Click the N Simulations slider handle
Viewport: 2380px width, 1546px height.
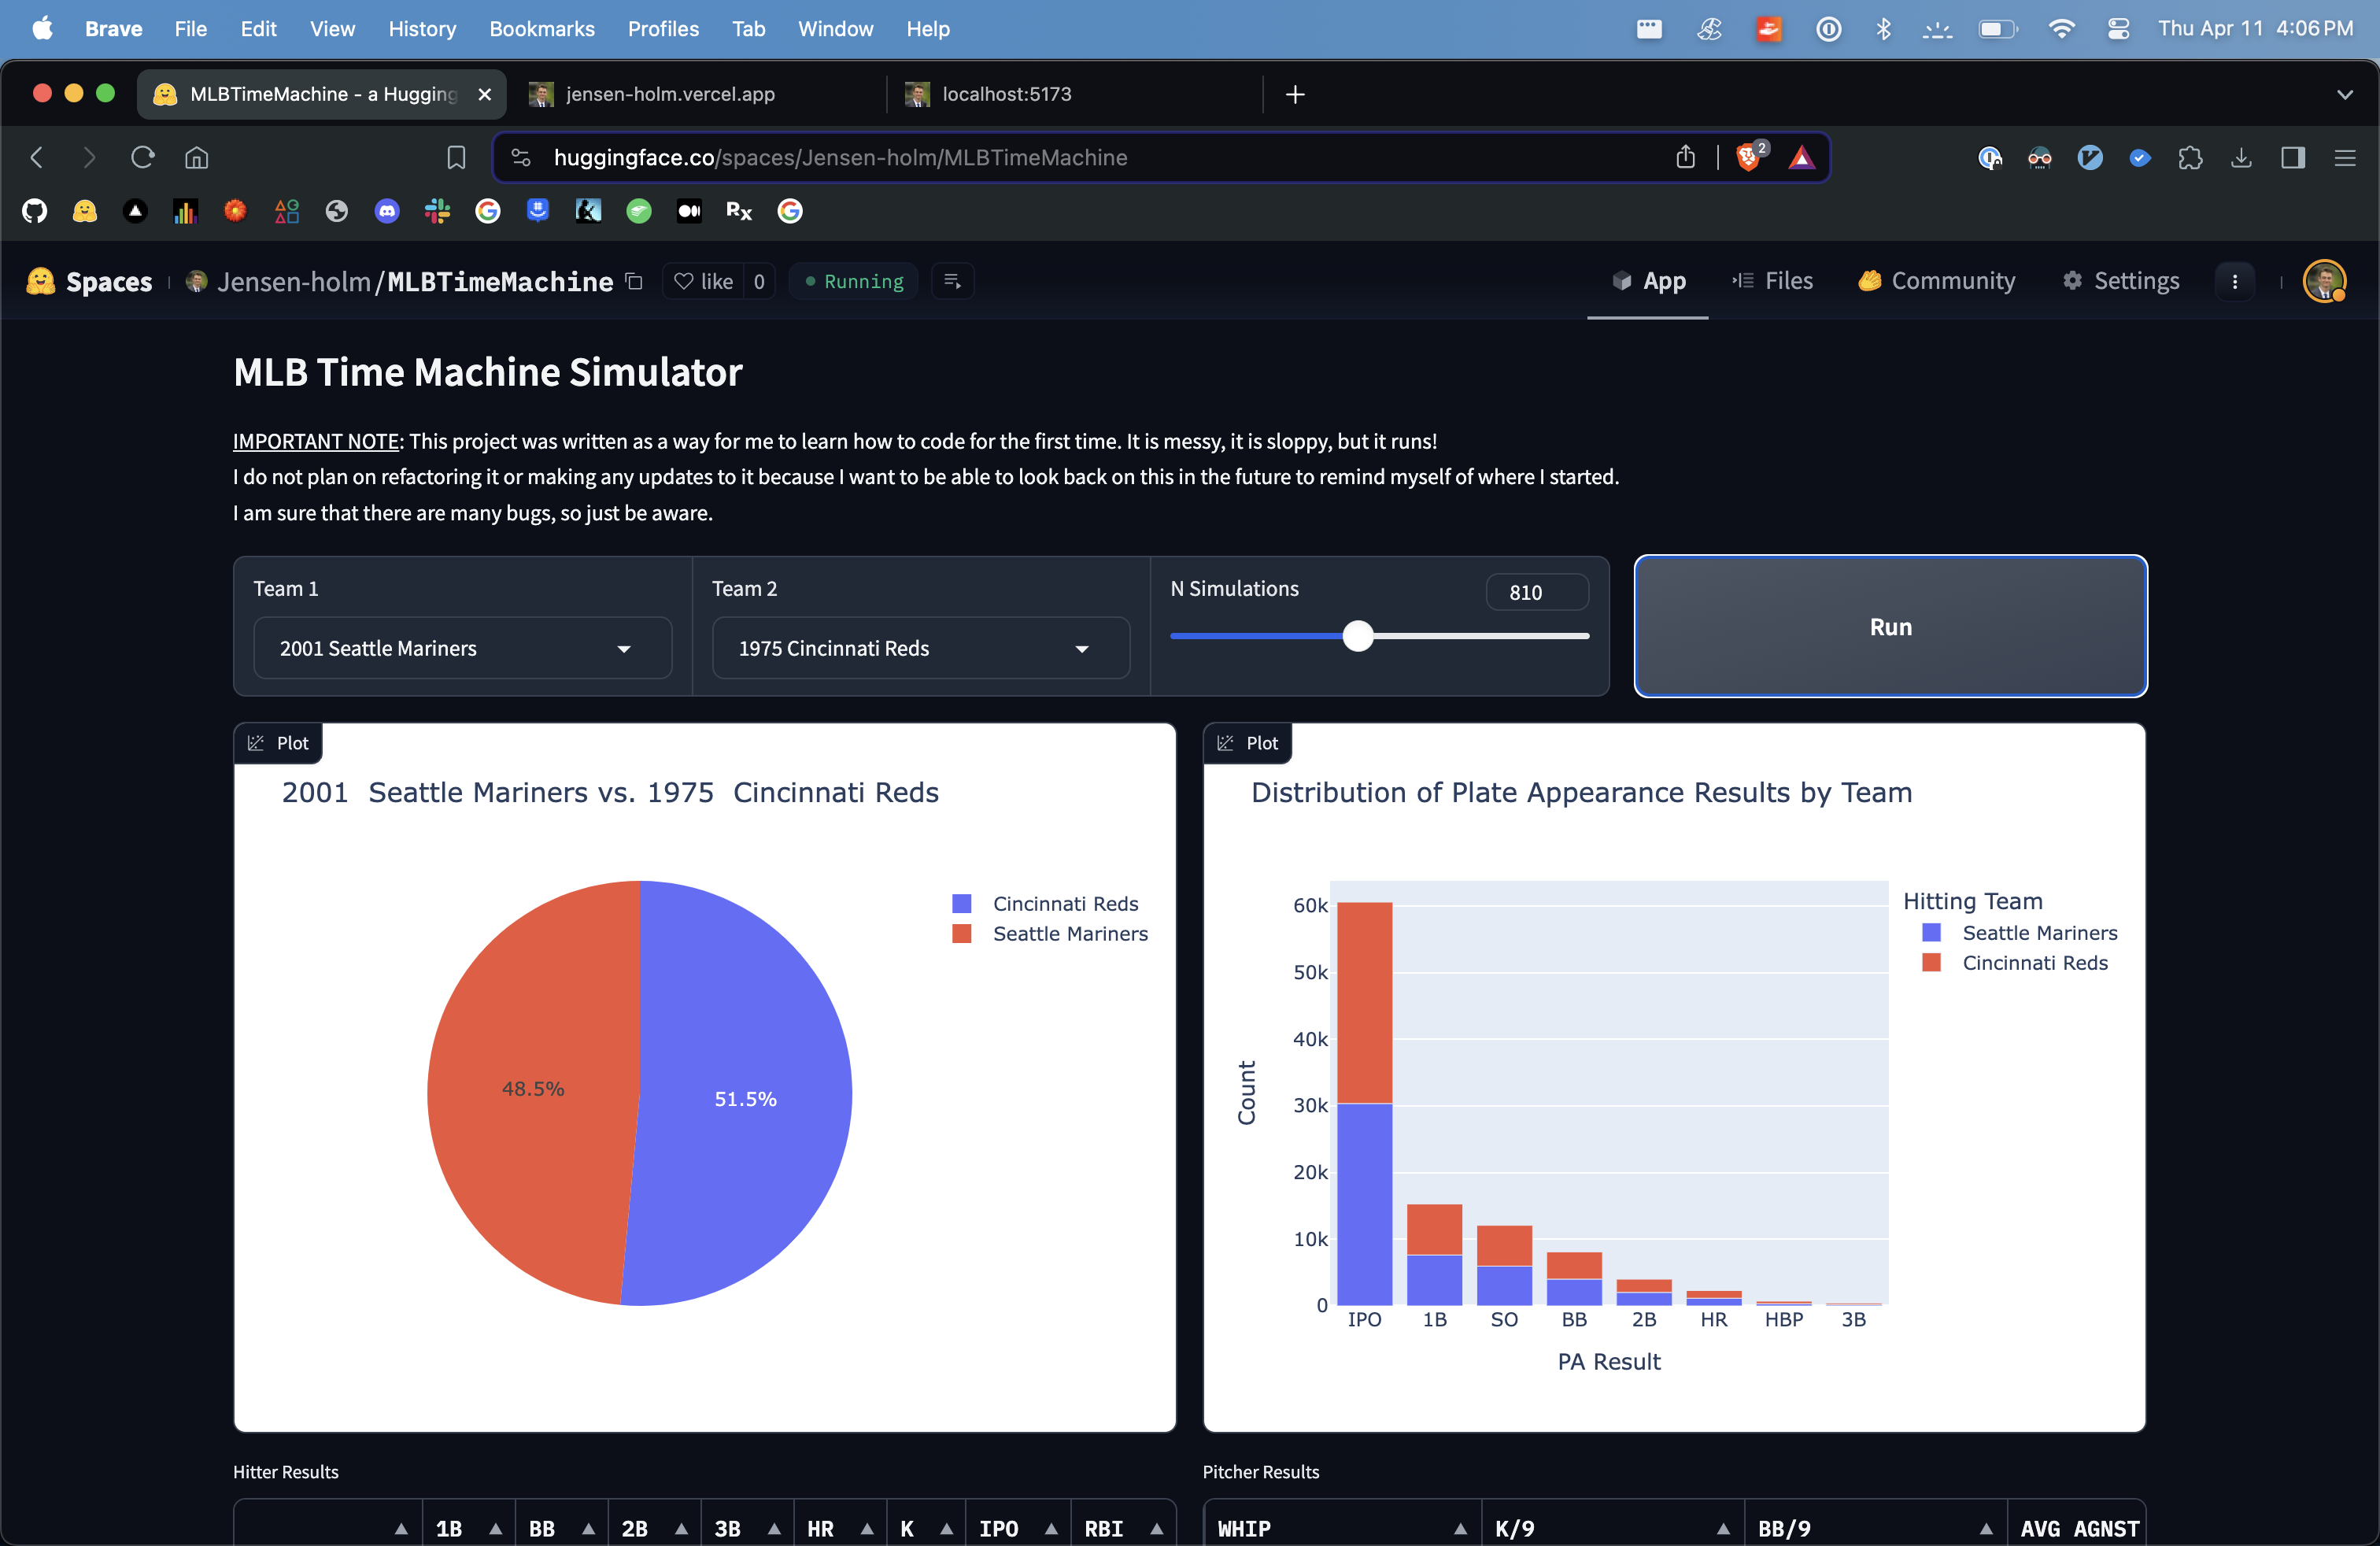coord(1357,636)
